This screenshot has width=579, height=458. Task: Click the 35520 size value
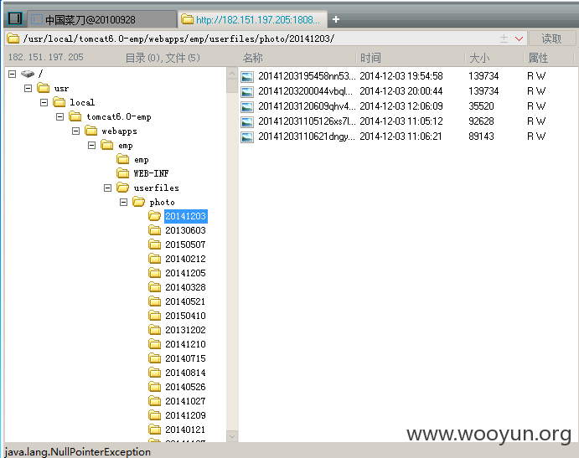pyautogui.click(x=481, y=106)
